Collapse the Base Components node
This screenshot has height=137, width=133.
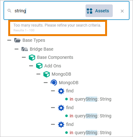tap(24, 57)
